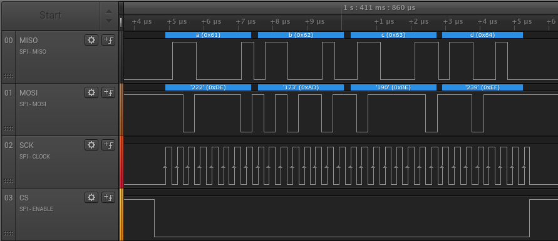Click the Start capture button
The width and height of the screenshot is (558, 241).
(51, 16)
